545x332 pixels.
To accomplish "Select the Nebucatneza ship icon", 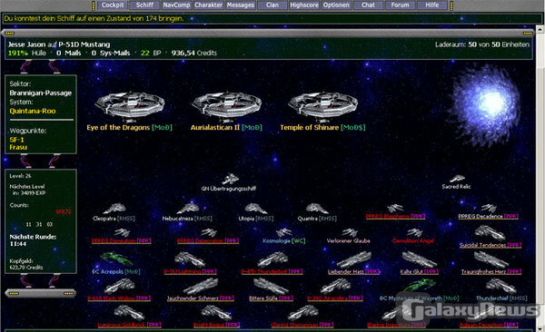I will pos(188,209).
